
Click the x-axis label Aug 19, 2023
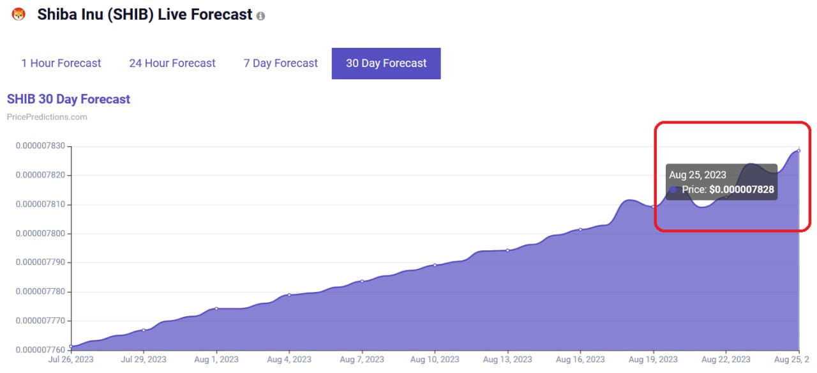(653, 360)
